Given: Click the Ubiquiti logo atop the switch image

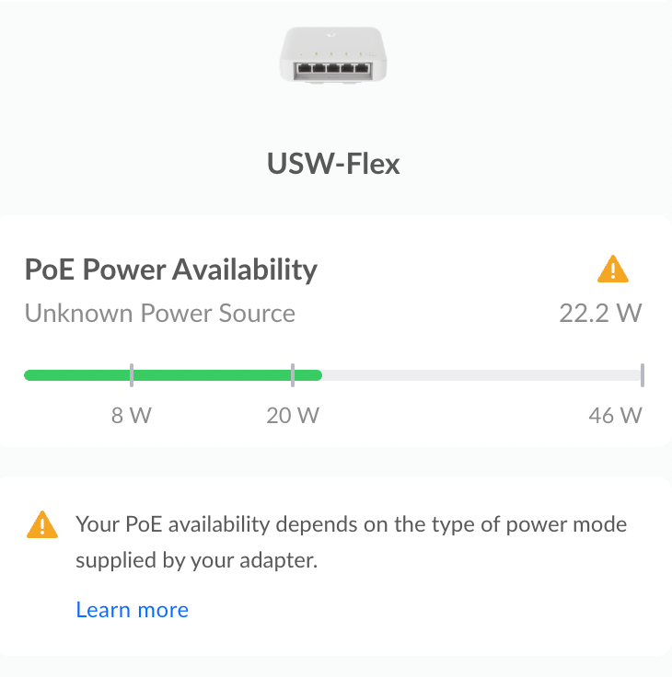Looking at the screenshot, I should click(332, 35).
